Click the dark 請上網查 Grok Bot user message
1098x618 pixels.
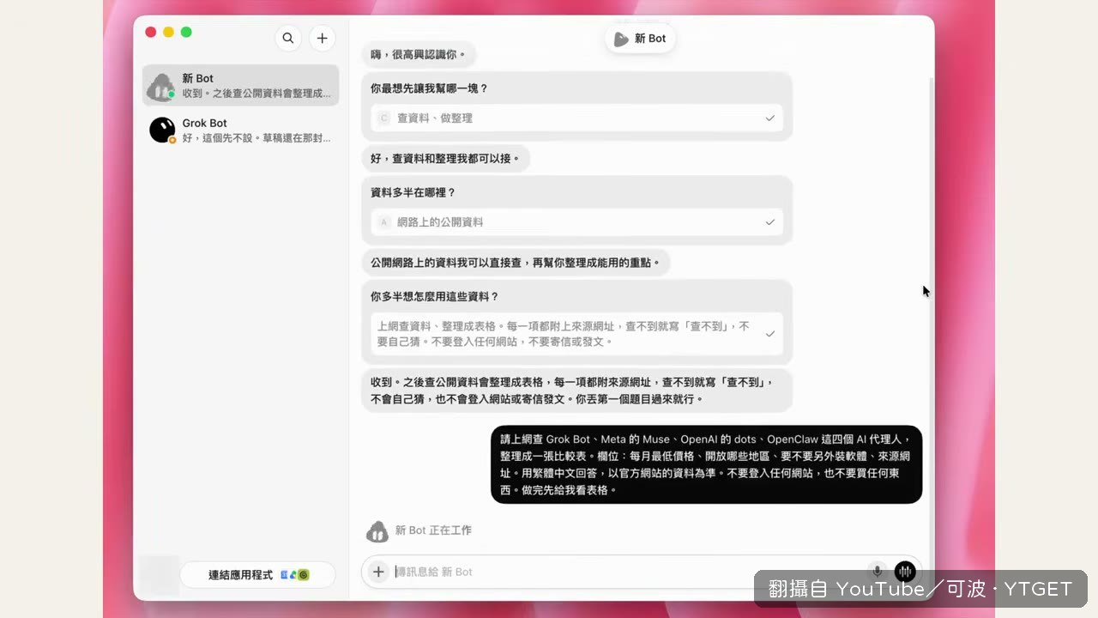pos(706,464)
